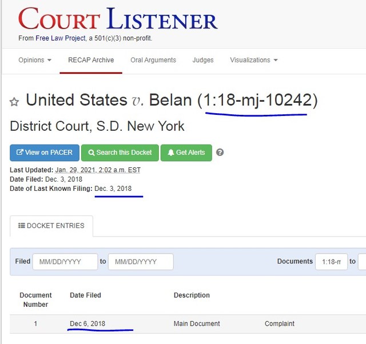The image size is (366, 344).
Task: Click the bell icon on Get Alerts
Action: (x=170, y=153)
